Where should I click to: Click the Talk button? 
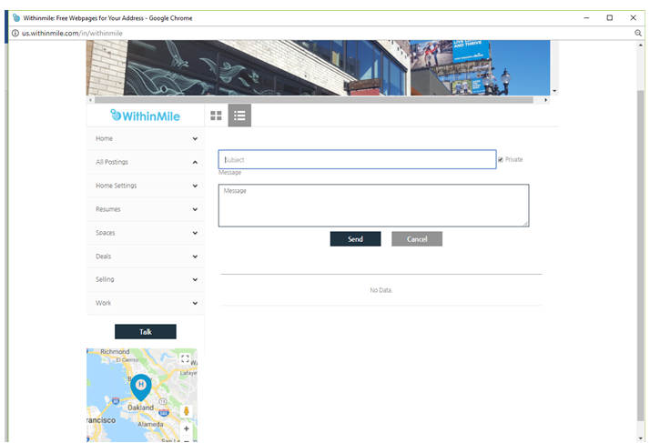point(146,331)
